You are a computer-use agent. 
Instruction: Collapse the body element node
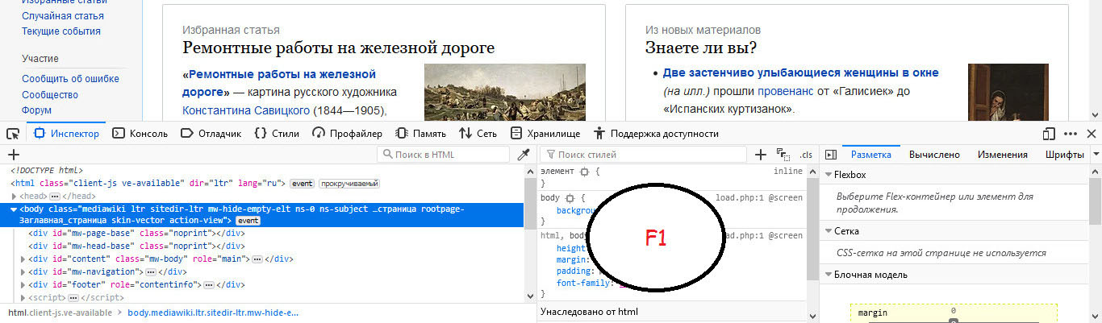coord(14,209)
